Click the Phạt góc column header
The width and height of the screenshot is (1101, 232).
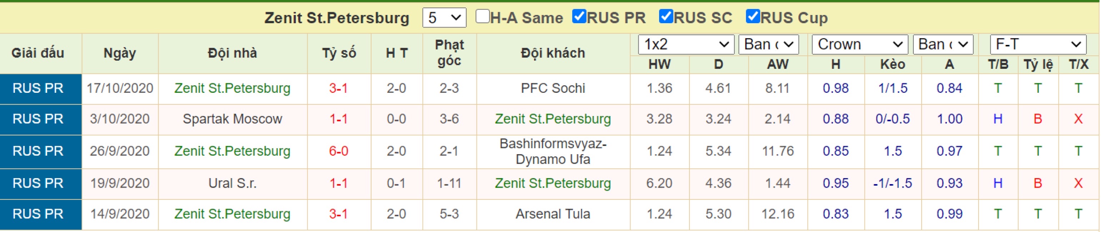pyautogui.click(x=449, y=53)
